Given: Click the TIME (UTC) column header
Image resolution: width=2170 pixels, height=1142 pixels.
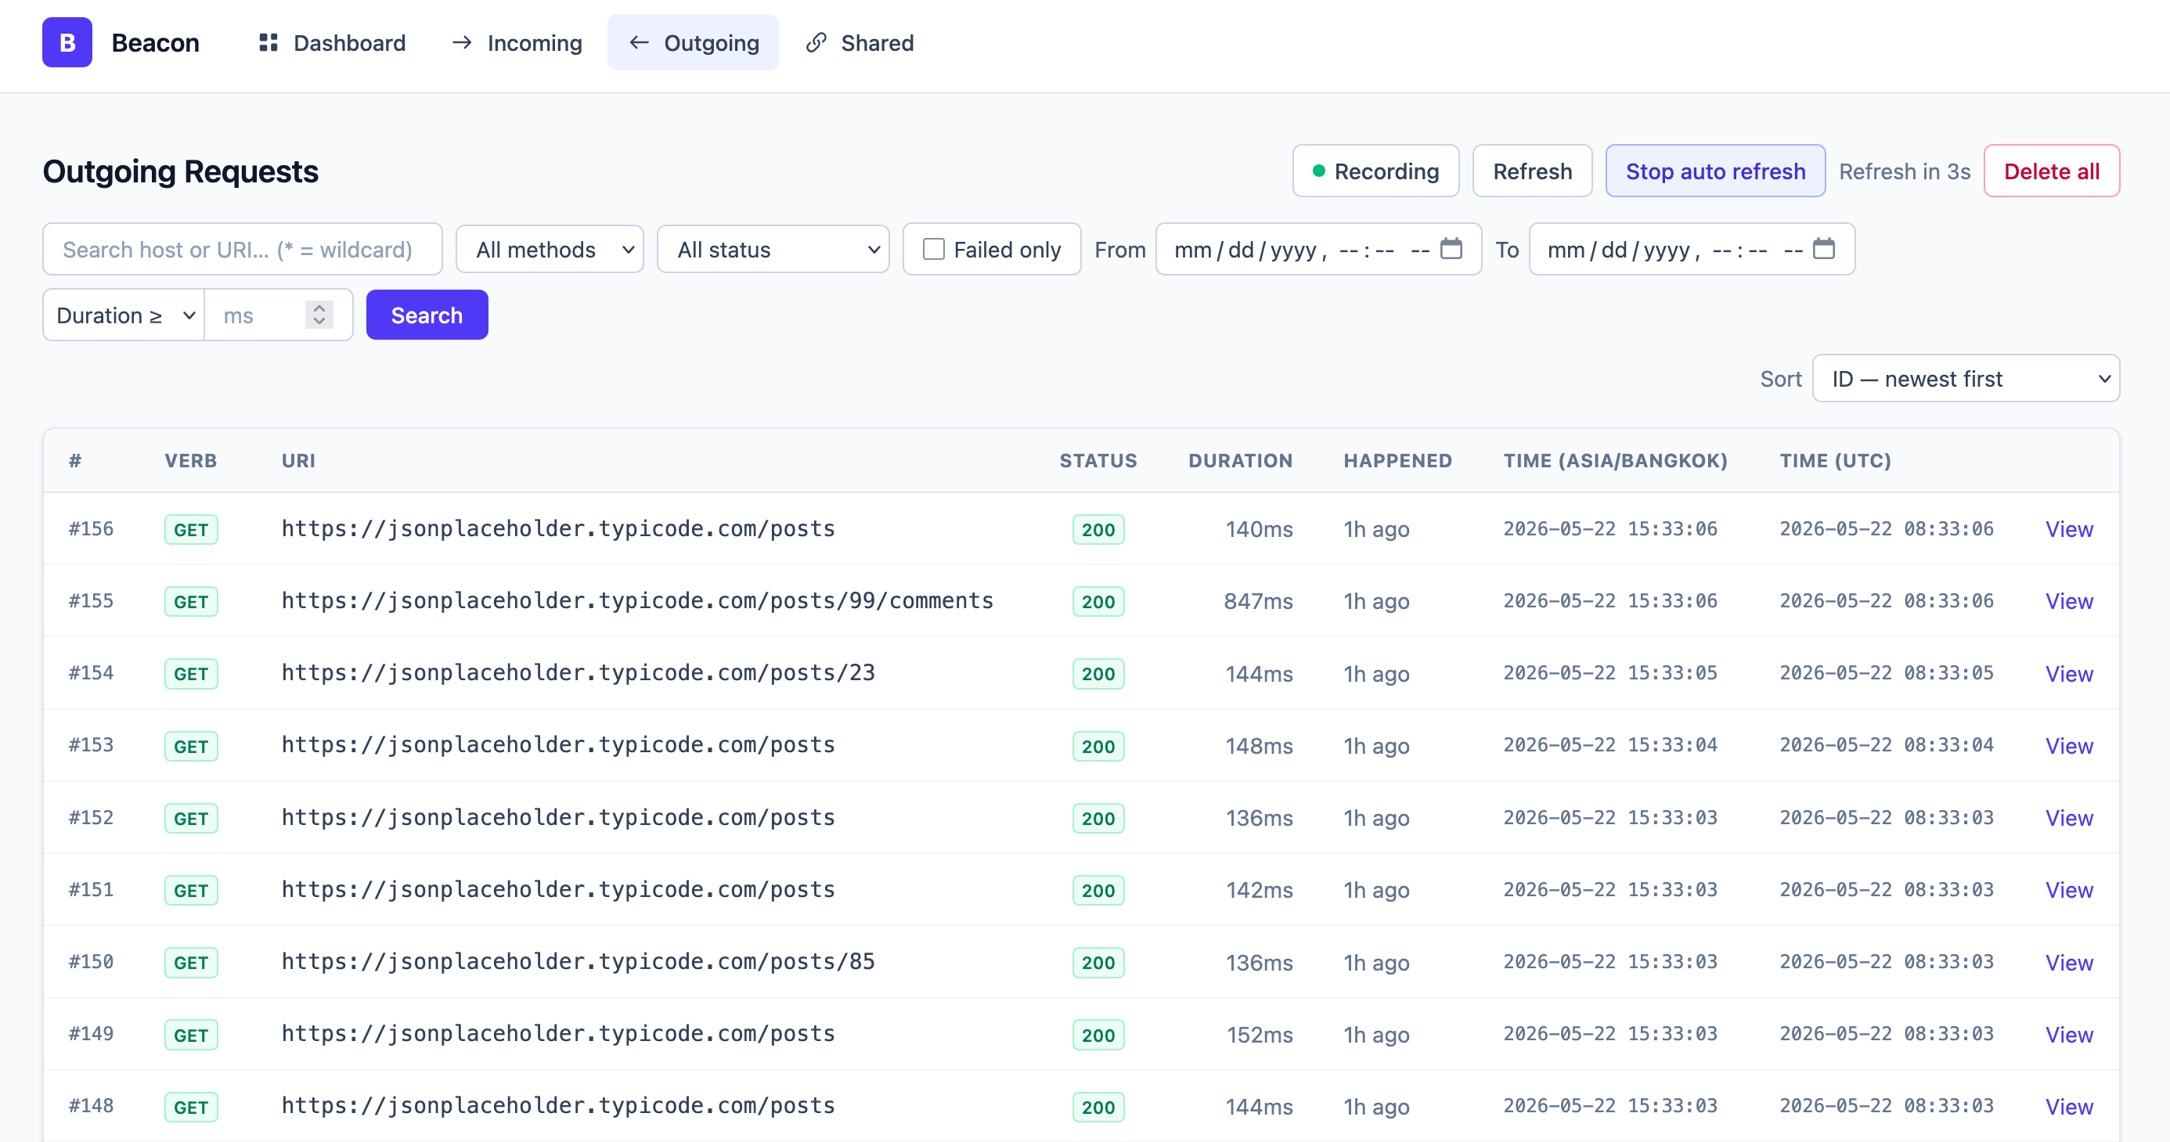Looking at the screenshot, I should tap(1835, 461).
